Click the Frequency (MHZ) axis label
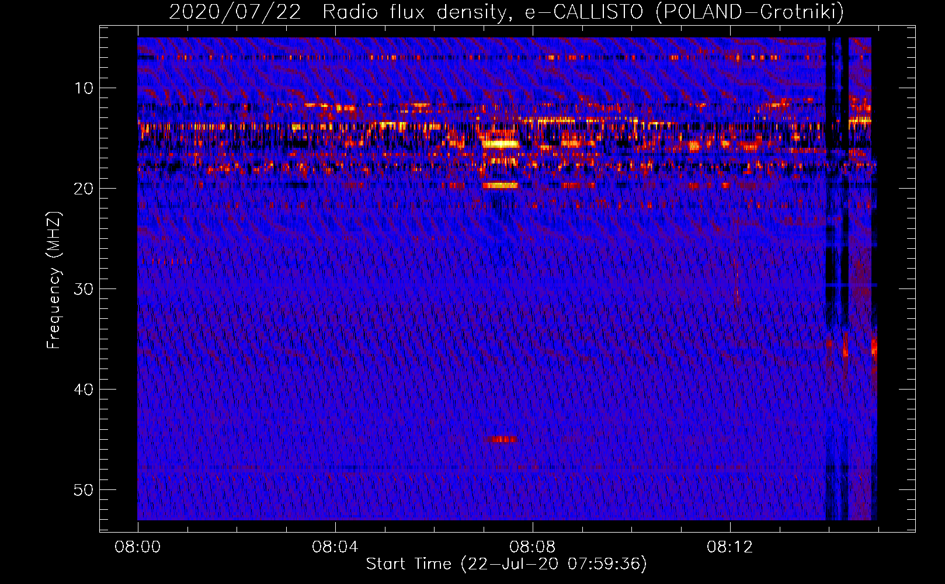The image size is (945, 584). pos(54,280)
